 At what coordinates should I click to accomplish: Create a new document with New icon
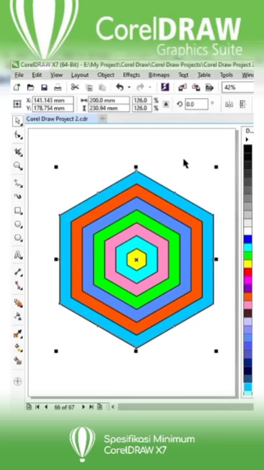(x=17, y=87)
